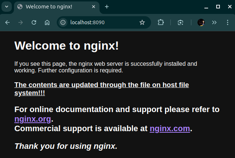Screen dimensions: 235x158
Task: Click 'Thank you for using nginx.' text
Action: pyautogui.click(x=66, y=146)
